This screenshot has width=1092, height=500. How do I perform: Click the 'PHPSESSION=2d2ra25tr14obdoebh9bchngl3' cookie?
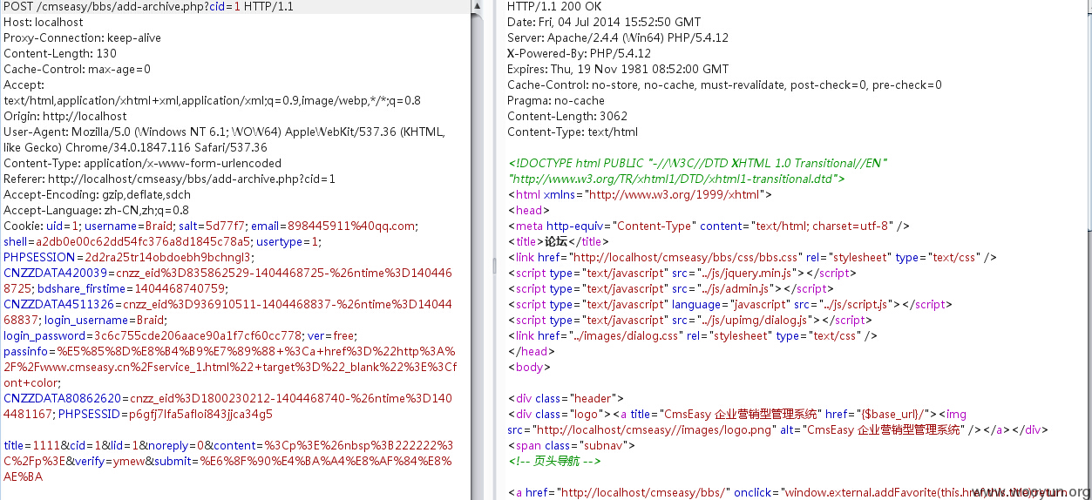[128, 257]
